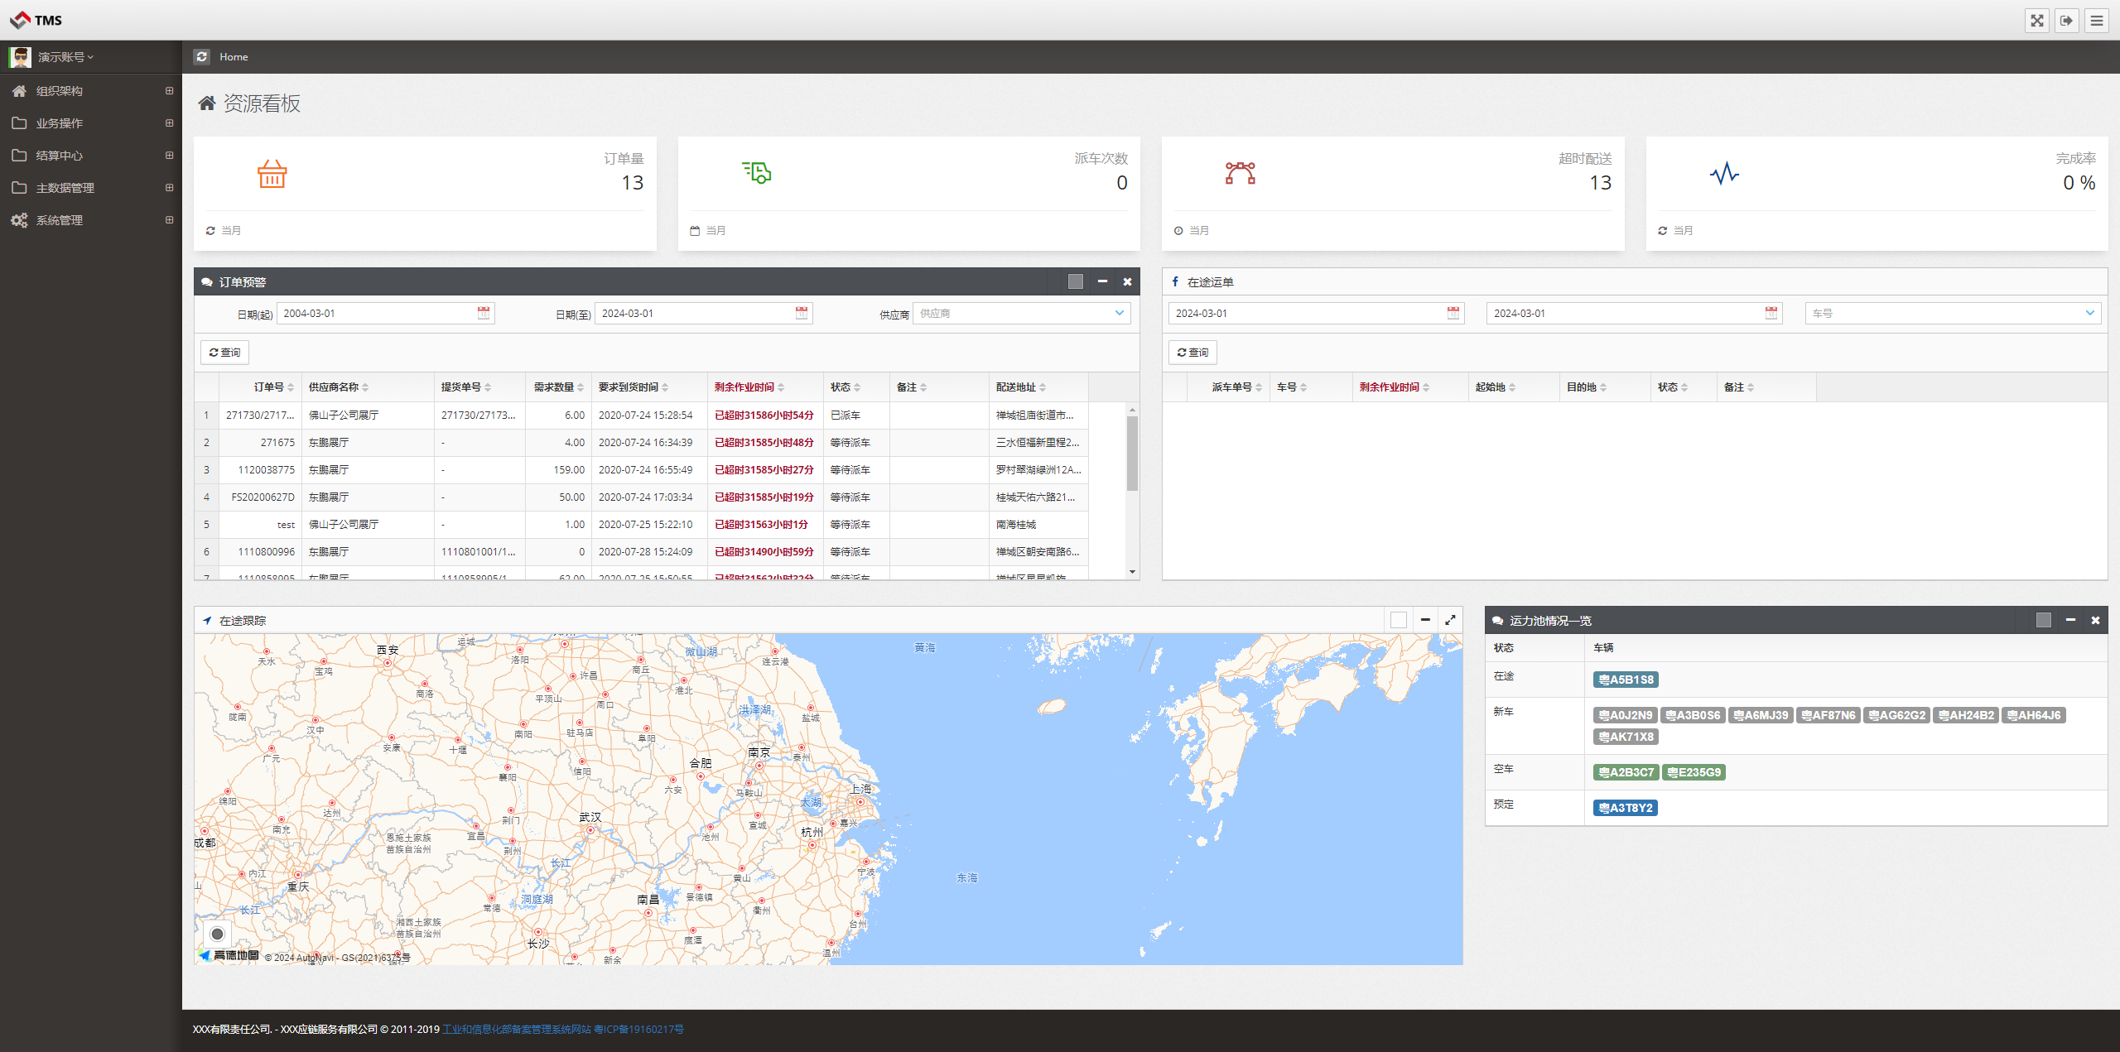Open the 供应商 dropdown

(x=1021, y=313)
